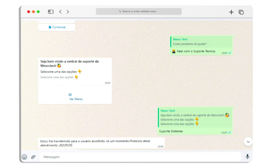Click the read receipt on Suporte Sistemas message
The height and width of the screenshot is (168, 270).
click(x=230, y=132)
